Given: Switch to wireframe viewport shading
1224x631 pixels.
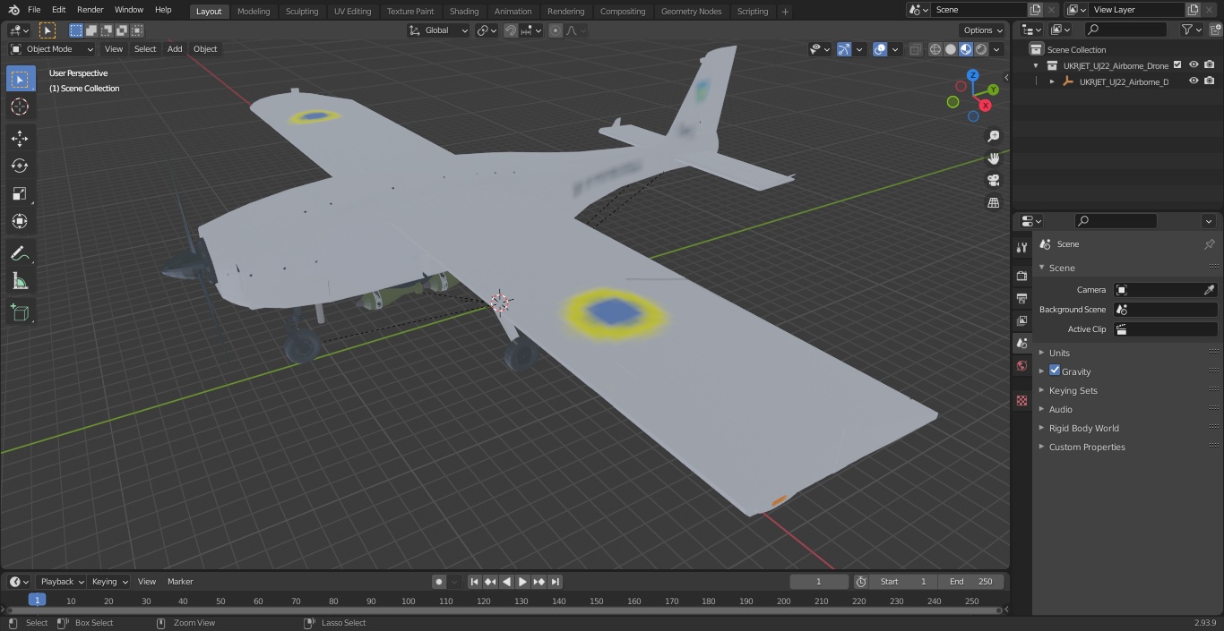Looking at the screenshot, I should pyautogui.click(x=935, y=49).
